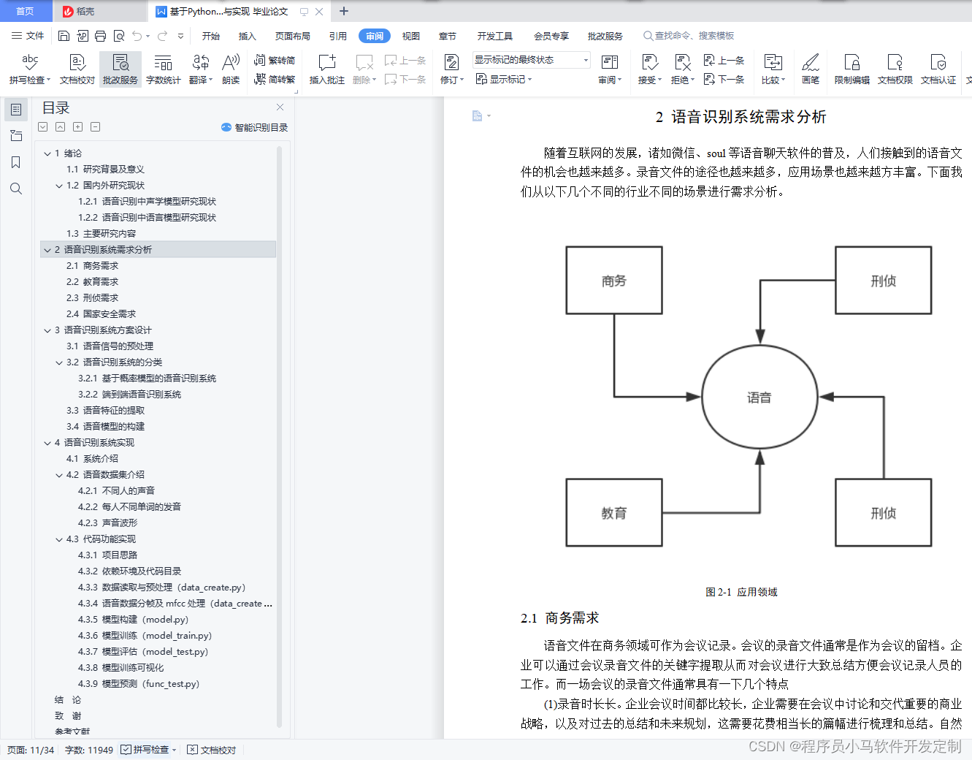This screenshot has width=972, height=760.
Task: Collapse the 3.2 语音识别系统的分类 node
Action: tap(59, 362)
